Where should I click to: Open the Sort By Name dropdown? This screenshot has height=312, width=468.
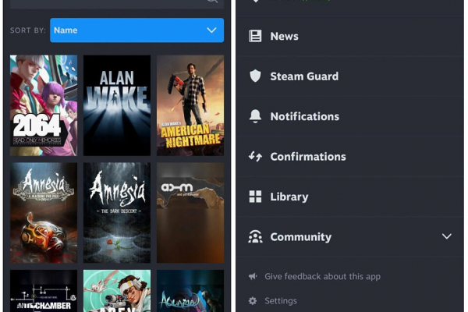[x=137, y=30]
